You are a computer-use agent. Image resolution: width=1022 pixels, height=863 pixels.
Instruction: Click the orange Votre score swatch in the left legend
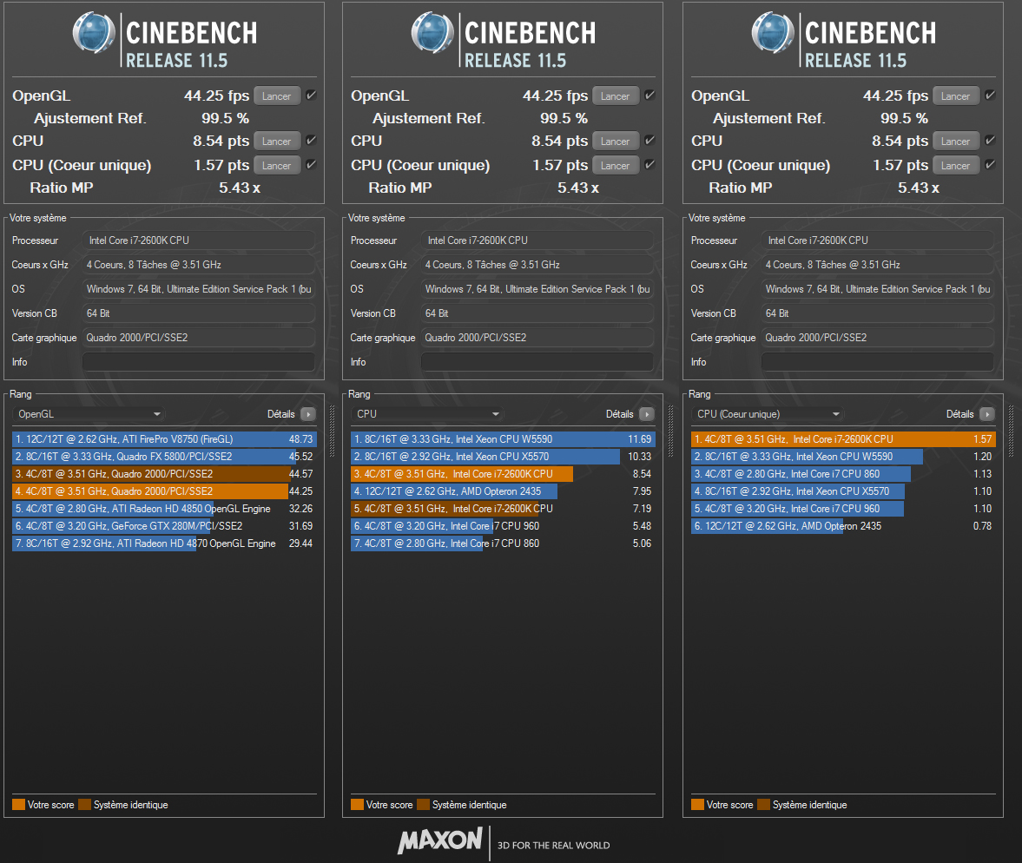pyautogui.click(x=19, y=805)
